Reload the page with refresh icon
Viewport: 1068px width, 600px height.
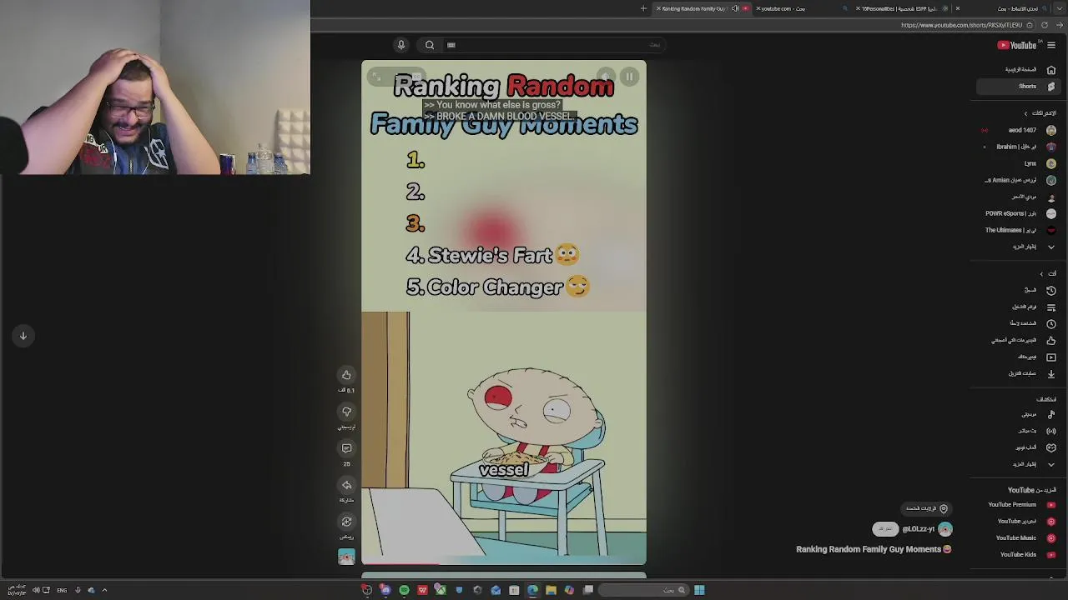pos(1045,26)
